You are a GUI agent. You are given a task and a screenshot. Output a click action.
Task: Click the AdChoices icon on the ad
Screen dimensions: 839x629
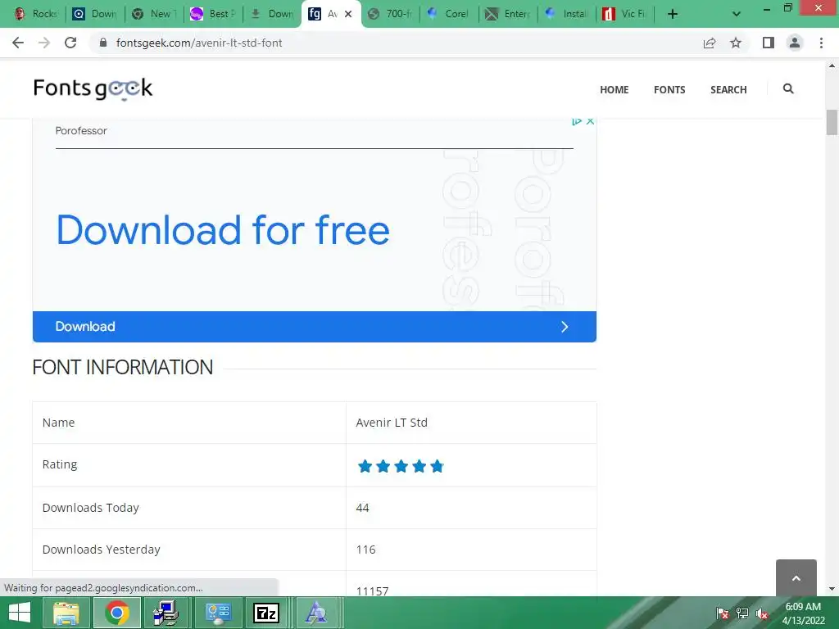577,121
